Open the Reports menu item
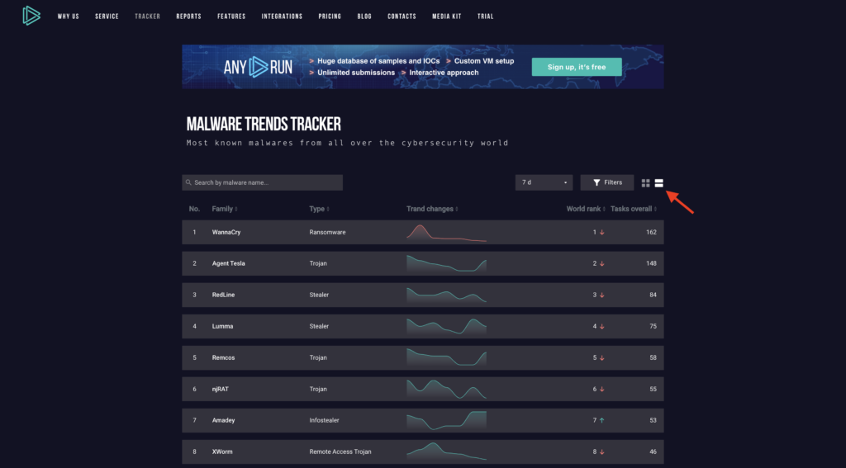 pyautogui.click(x=188, y=17)
